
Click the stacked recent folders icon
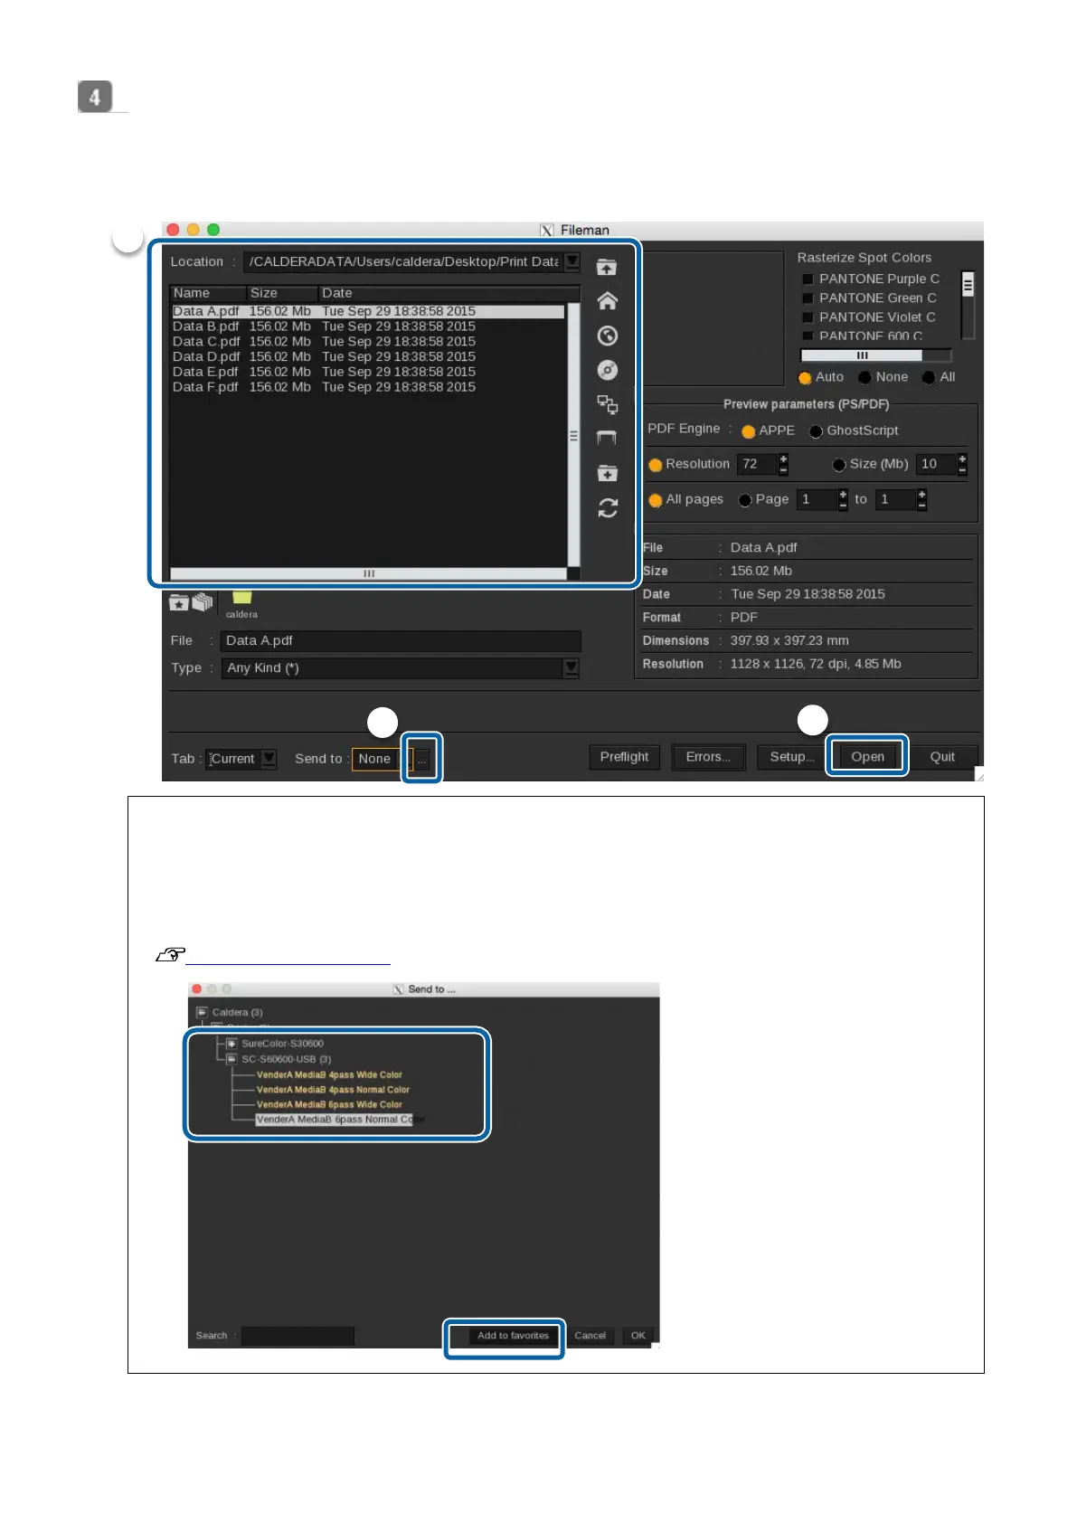point(203,601)
